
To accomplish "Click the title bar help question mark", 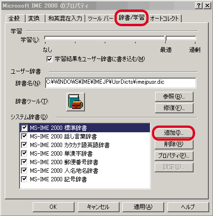I will (199, 6).
